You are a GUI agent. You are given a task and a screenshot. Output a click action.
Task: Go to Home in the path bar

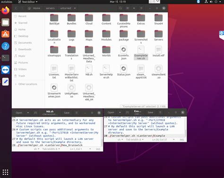[x=34, y=8]
